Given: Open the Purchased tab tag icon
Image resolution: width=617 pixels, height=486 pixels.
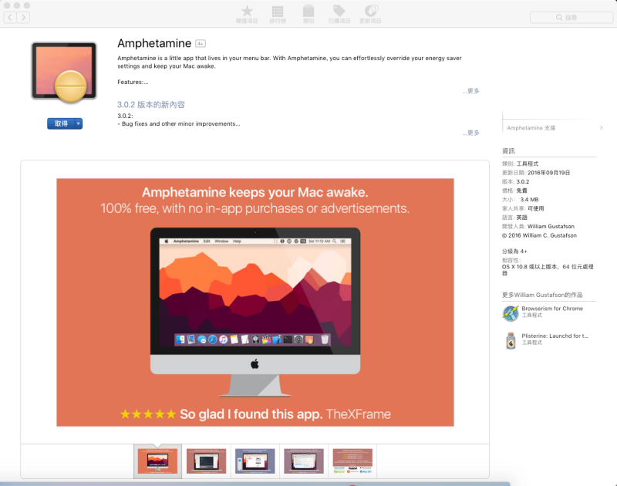Looking at the screenshot, I should point(339,11).
